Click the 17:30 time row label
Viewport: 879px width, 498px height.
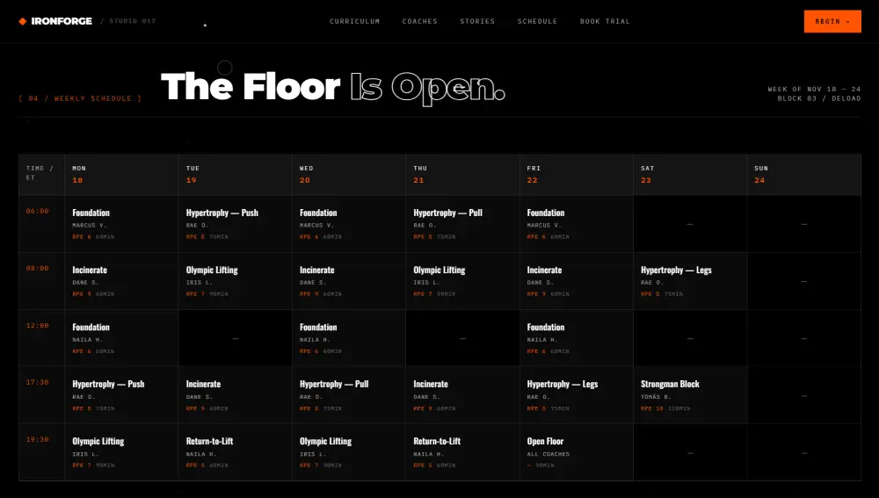click(38, 383)
